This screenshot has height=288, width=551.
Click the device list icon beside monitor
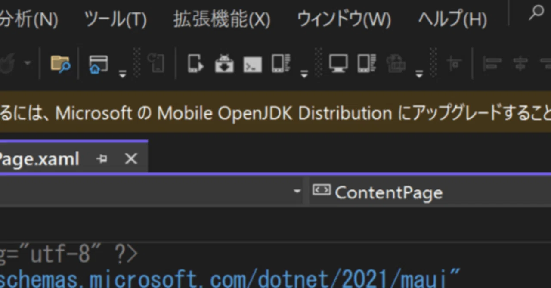pyautogui.click(x=367, y=63)
